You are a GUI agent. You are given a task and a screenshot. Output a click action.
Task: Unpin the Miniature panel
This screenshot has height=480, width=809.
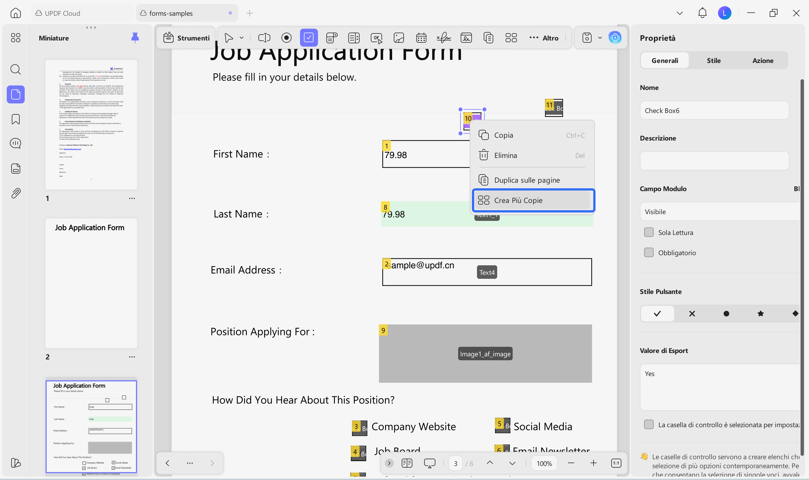click(135, 38)
